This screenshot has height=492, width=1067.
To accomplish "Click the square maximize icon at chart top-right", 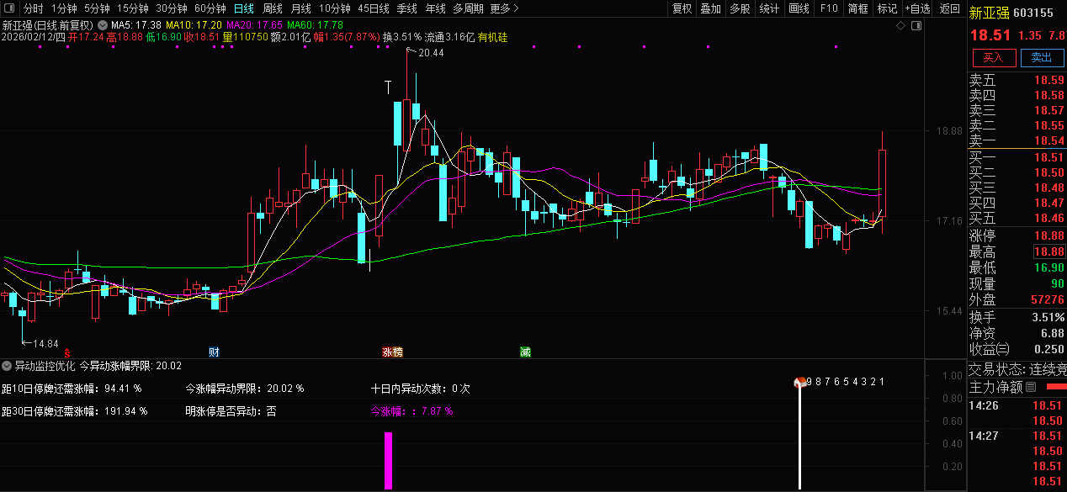I will 916,26.
